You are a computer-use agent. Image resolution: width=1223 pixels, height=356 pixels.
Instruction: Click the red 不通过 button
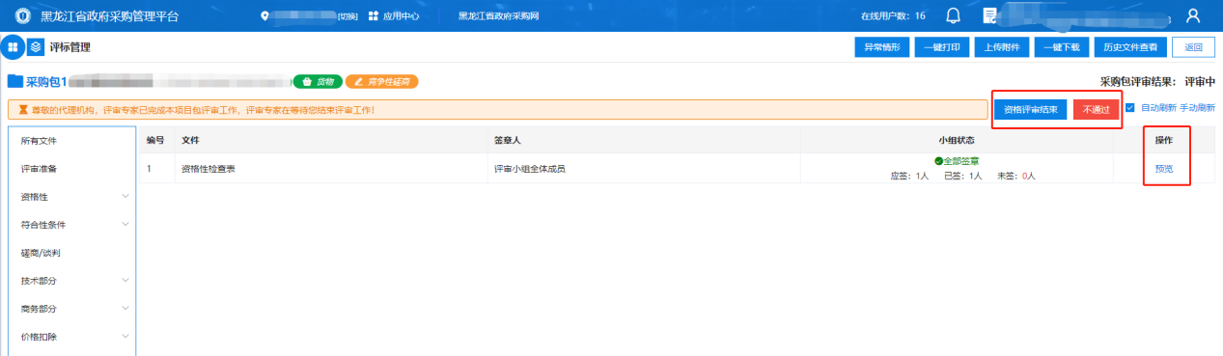1096,110
